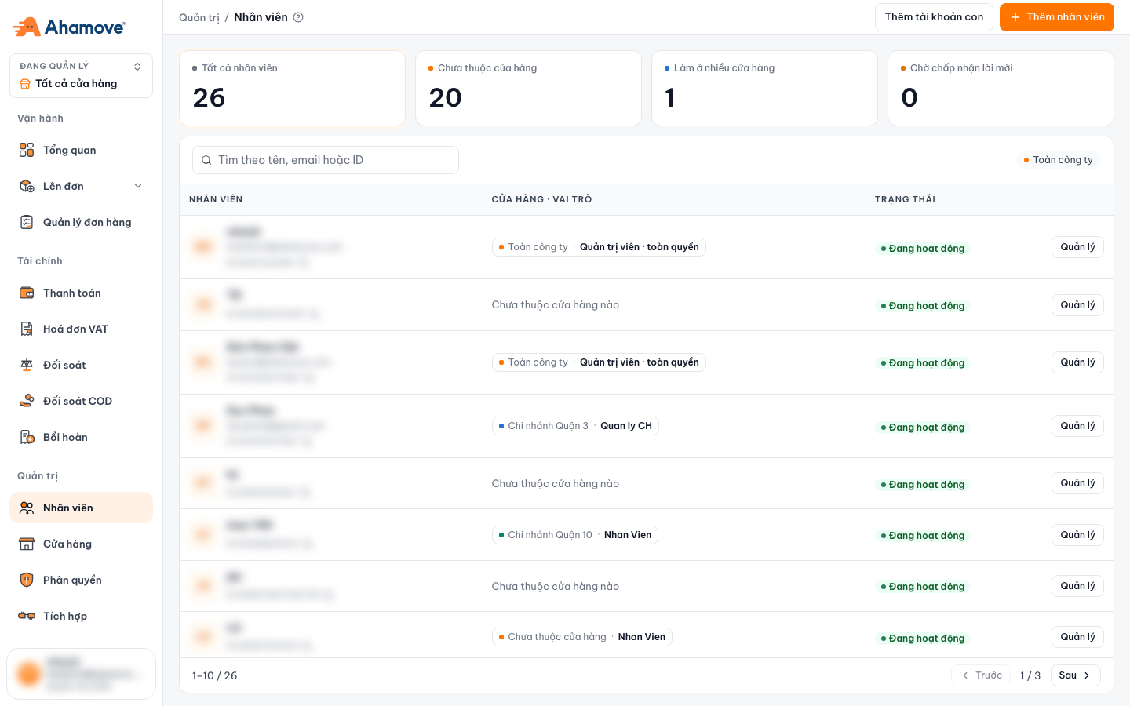1130x706 pixels.
Task: Click the Chi nhánh Quận 3 role tag
Action: pyautogui.click(x=575, y=426)
